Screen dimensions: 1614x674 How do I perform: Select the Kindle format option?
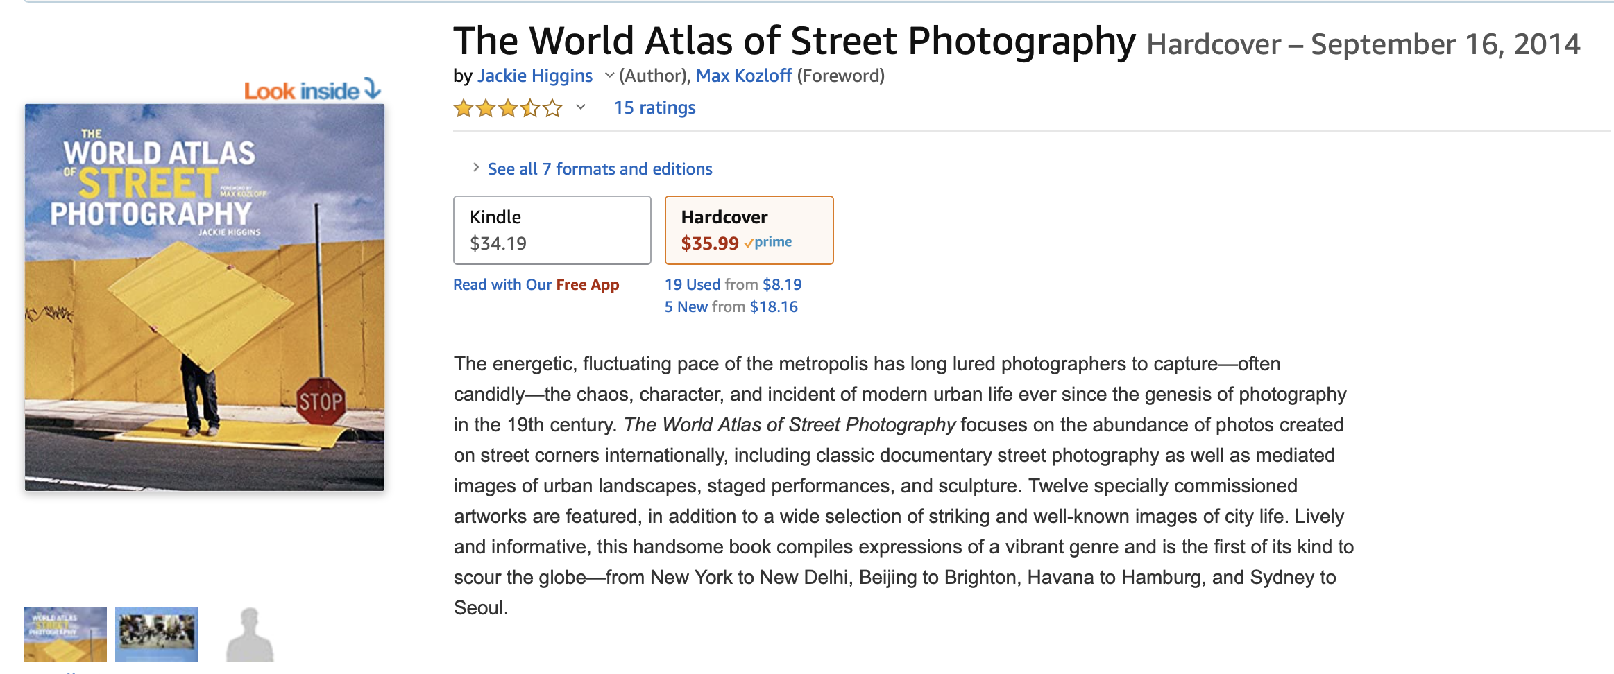552,230
